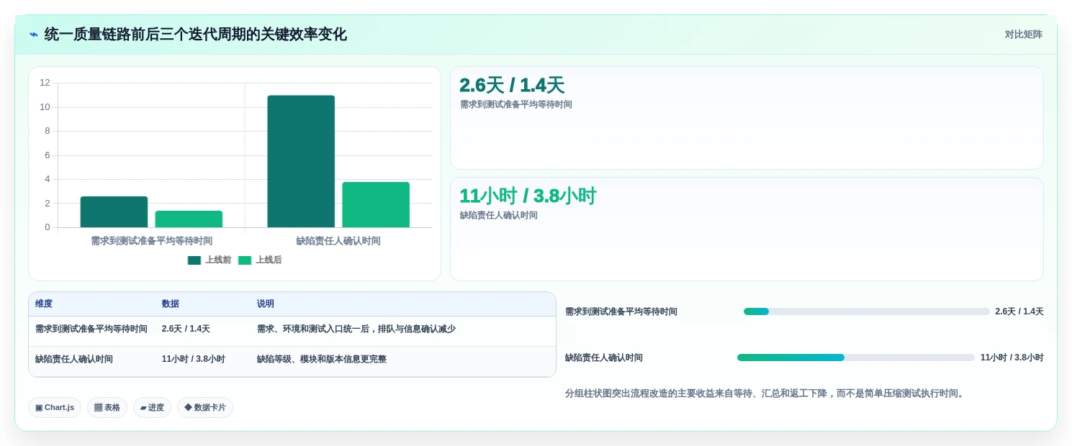The image size is (1072, 446).
Task: Click the 说明 table column header
Action: tap(266, 304)
